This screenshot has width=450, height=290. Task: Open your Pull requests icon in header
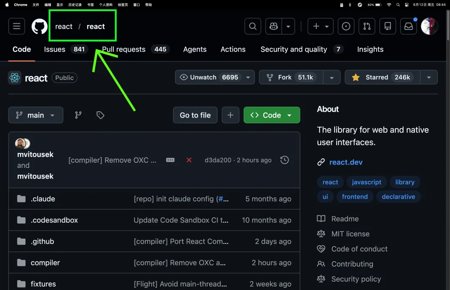[x=367, y=26]
